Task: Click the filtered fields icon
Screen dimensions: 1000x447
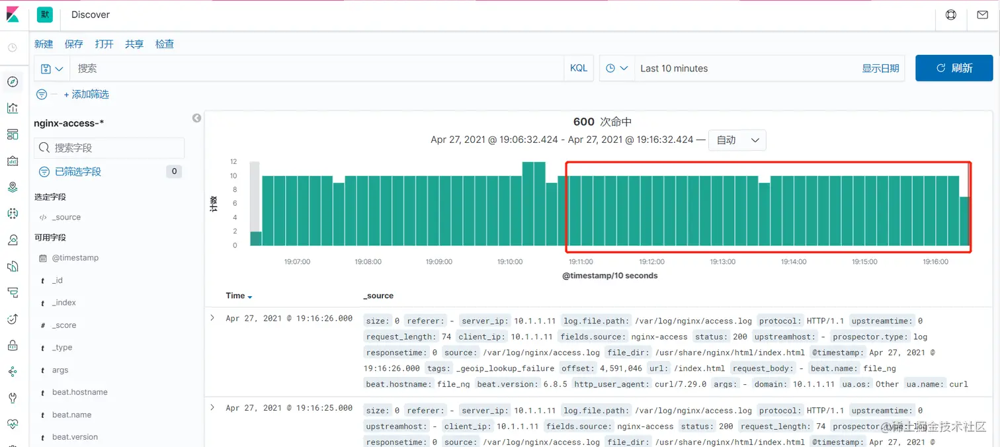Action: [44, 171]
